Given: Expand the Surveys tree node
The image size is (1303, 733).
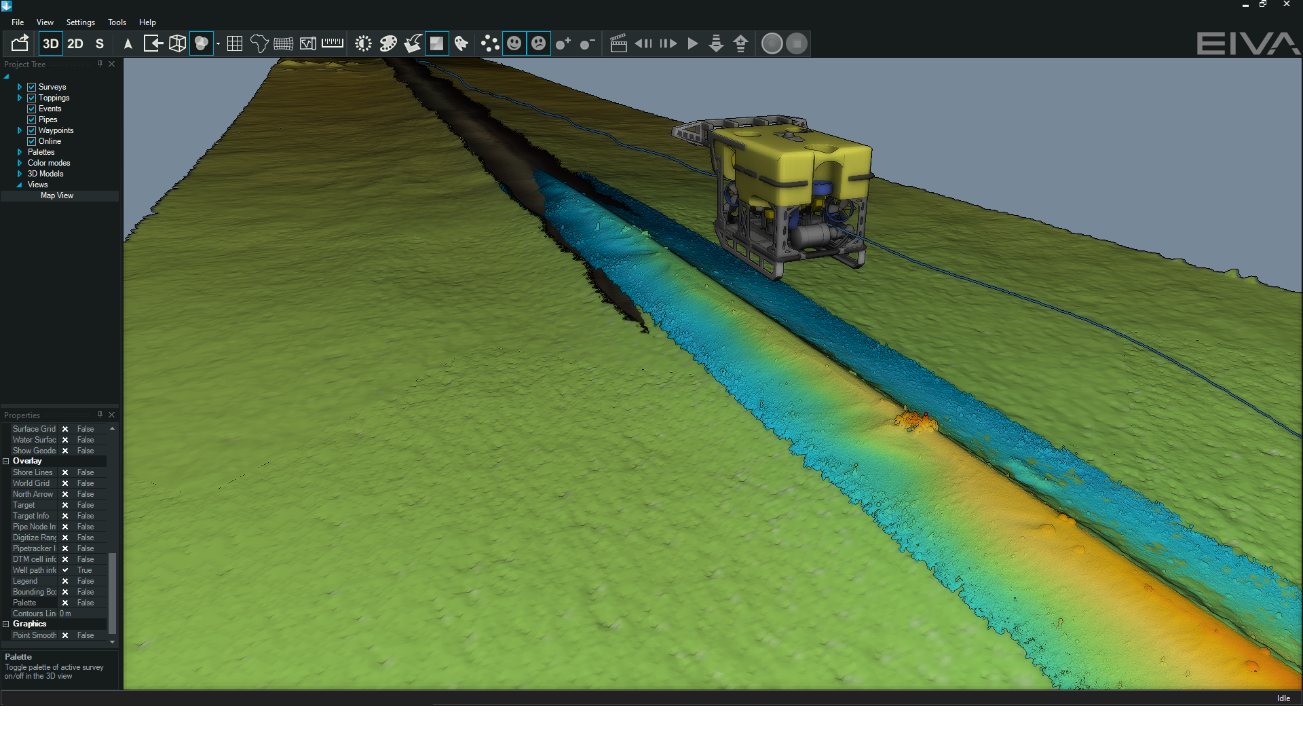Looking at the screenshot, I should click(x=19, y=86).
